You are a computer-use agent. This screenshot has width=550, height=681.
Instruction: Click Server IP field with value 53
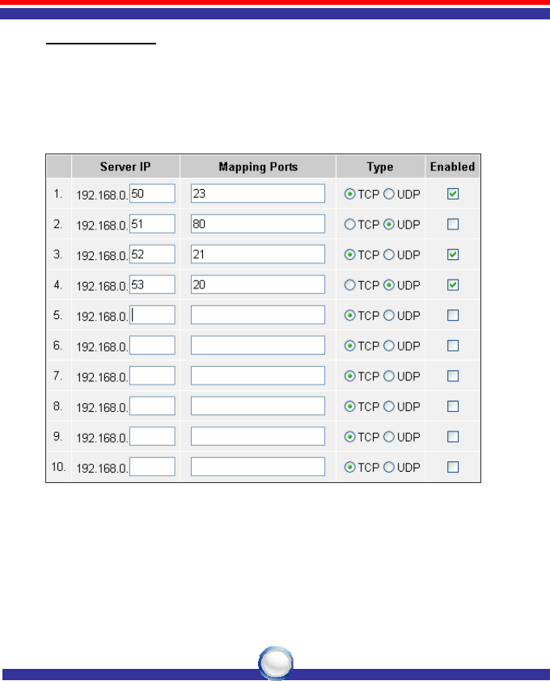pos(152,284)
